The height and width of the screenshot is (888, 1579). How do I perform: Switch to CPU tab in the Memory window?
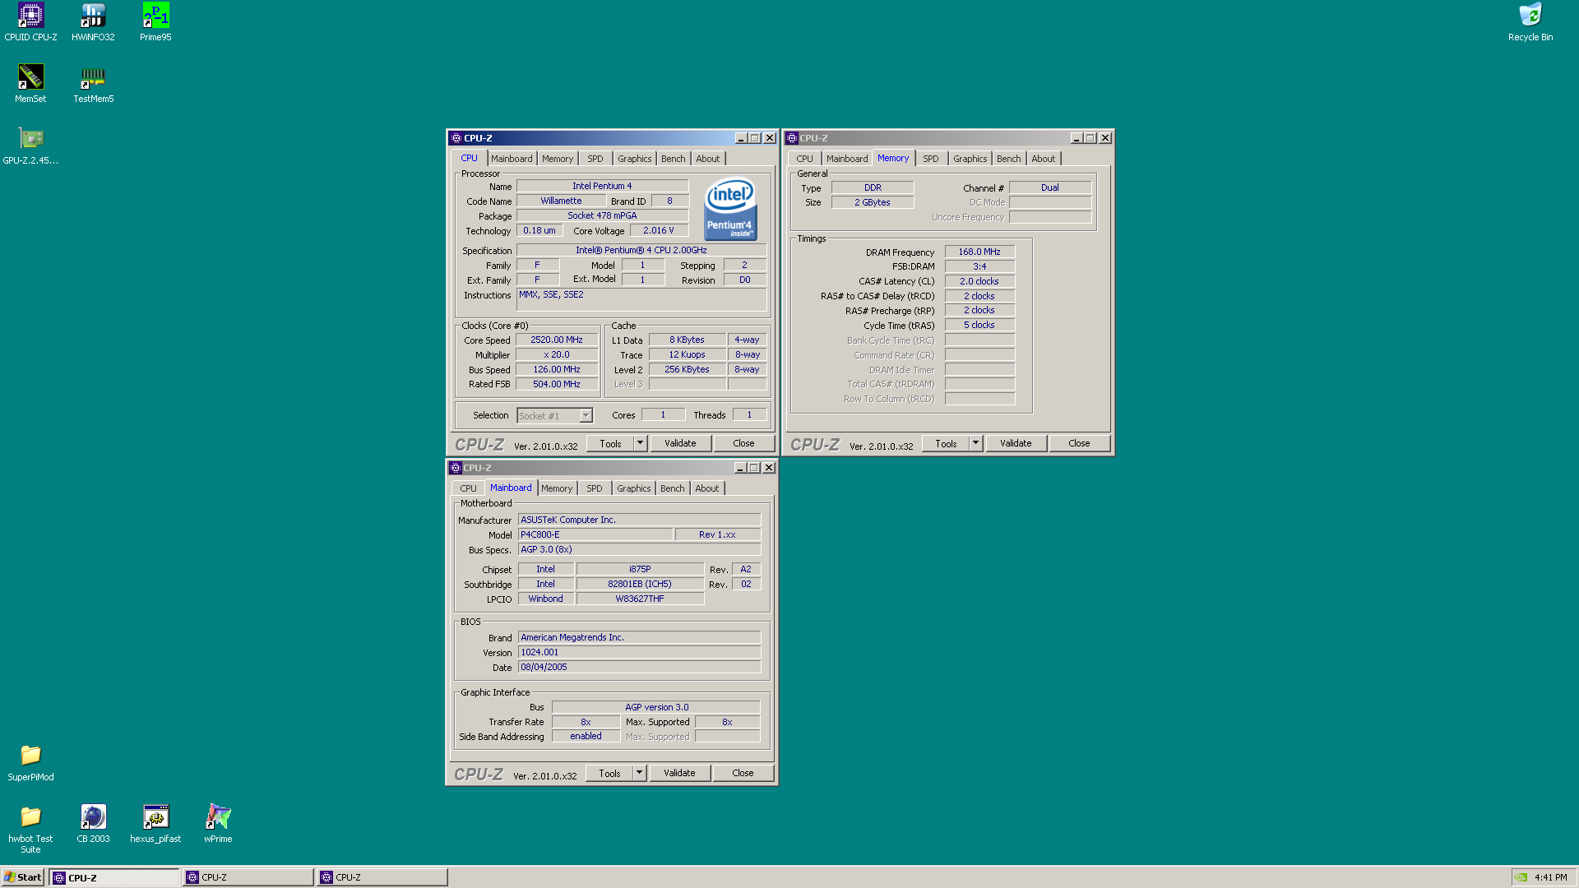coord(805,159)
